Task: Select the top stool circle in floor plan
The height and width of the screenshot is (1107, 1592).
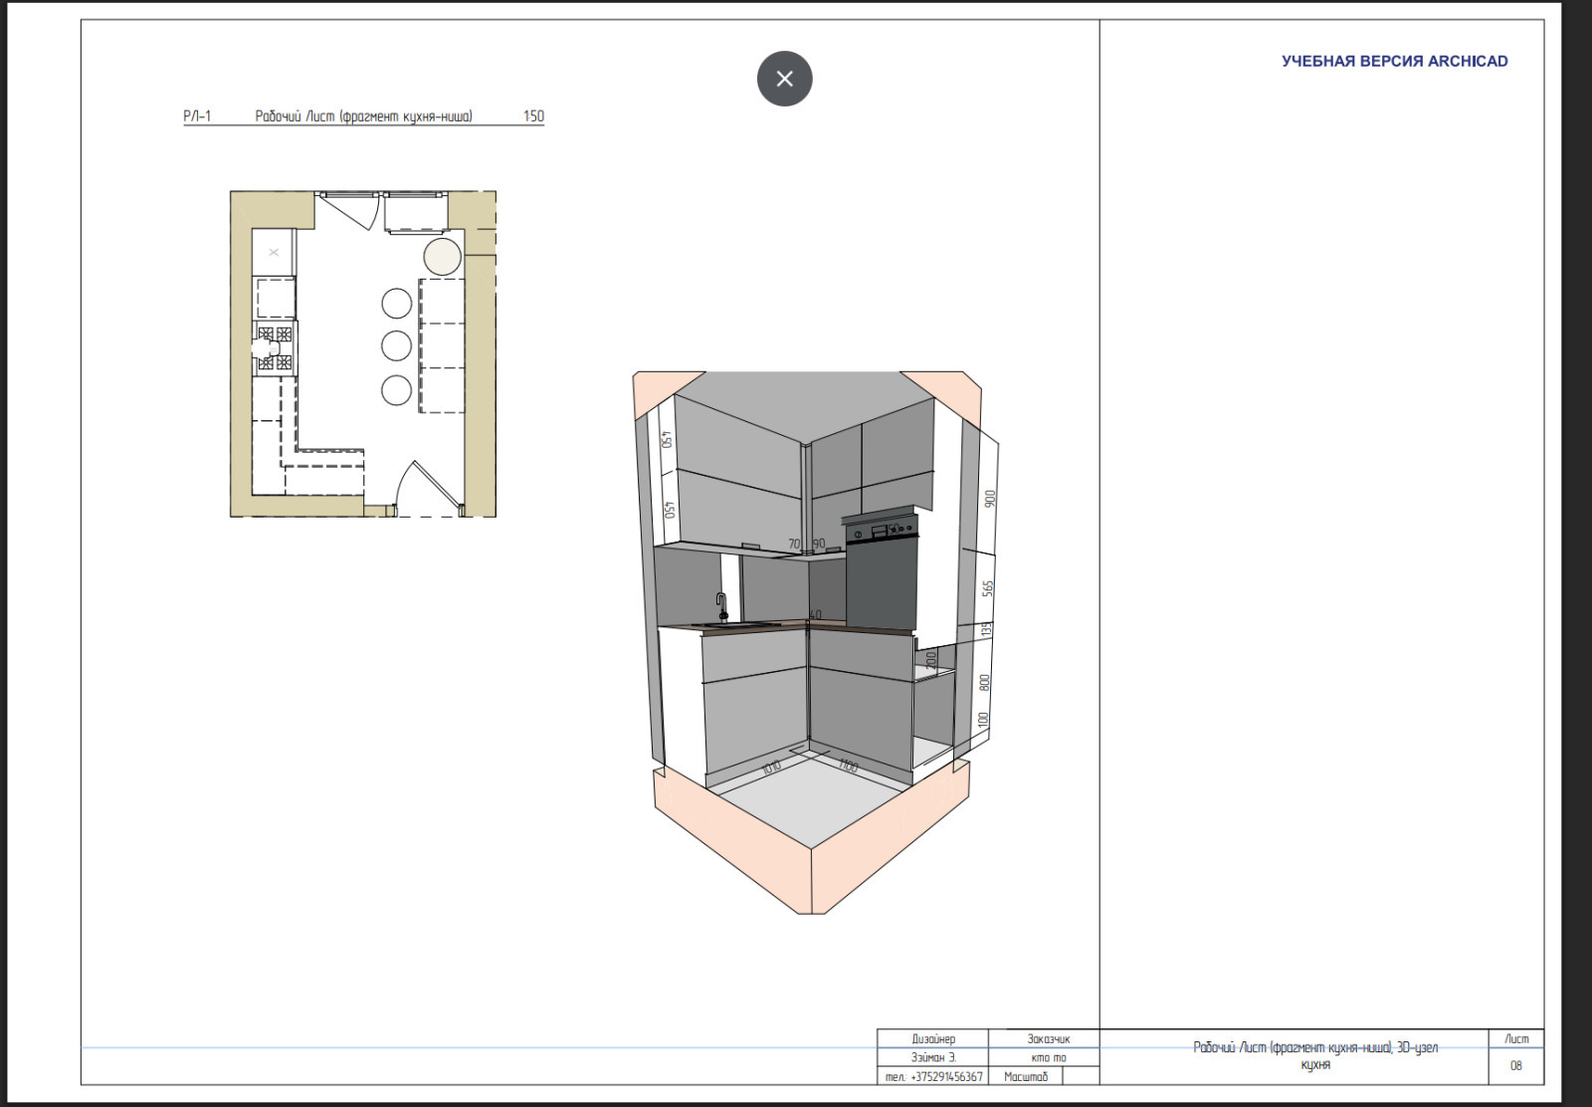Action: [396, 303]
